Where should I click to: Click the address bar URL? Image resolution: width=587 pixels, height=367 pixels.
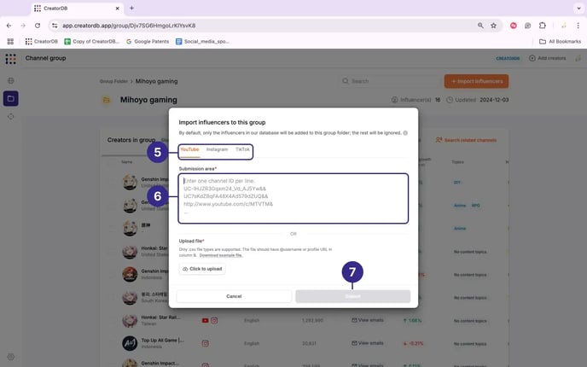coord(129,26)
